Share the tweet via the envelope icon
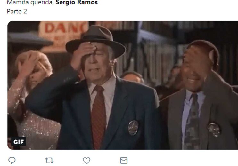 (124, 160)
